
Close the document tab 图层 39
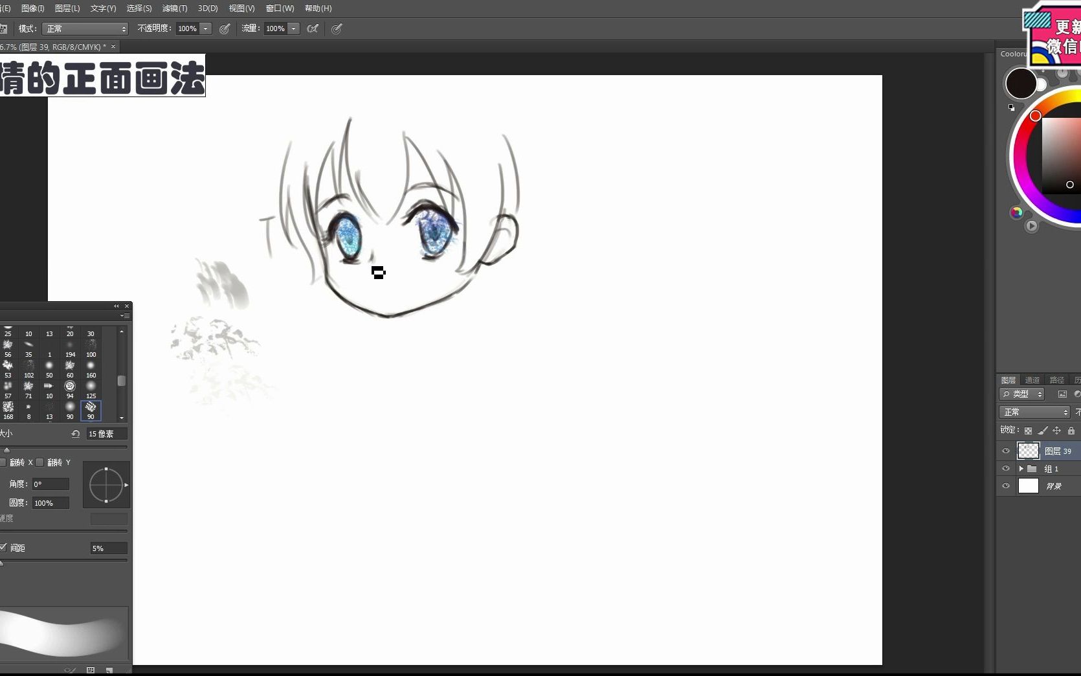(x=113, y=46)
